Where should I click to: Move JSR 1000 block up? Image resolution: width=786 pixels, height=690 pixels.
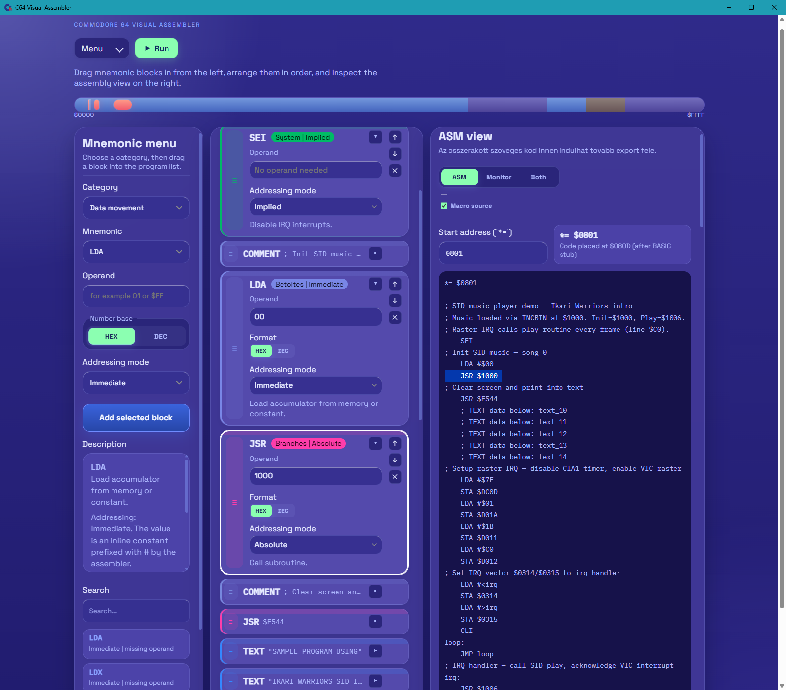395,443
